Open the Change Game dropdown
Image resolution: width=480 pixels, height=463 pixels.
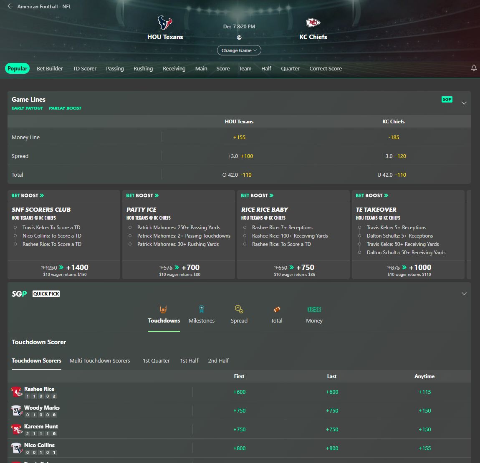[x=239, y=50]
